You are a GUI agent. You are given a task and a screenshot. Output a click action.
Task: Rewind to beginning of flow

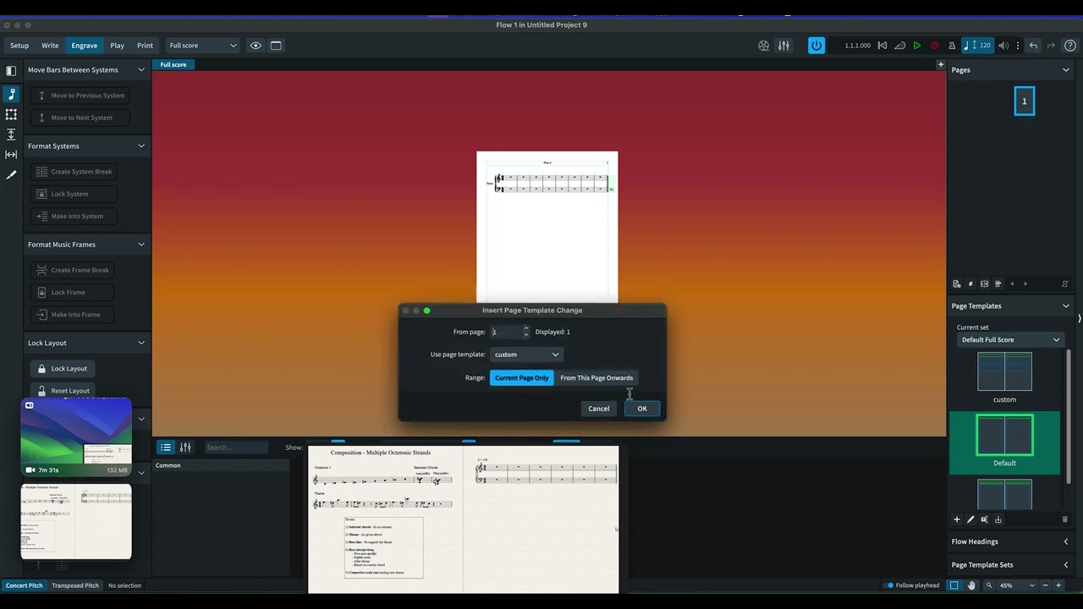[x=882, y=46]
